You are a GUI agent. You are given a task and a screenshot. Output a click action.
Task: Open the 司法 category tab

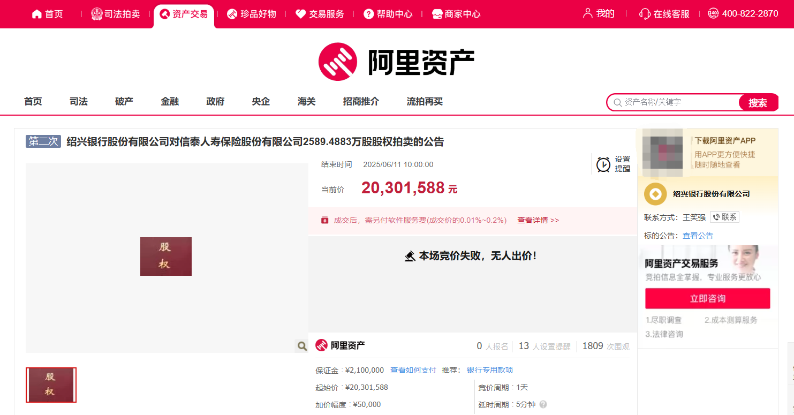(79, 101)
